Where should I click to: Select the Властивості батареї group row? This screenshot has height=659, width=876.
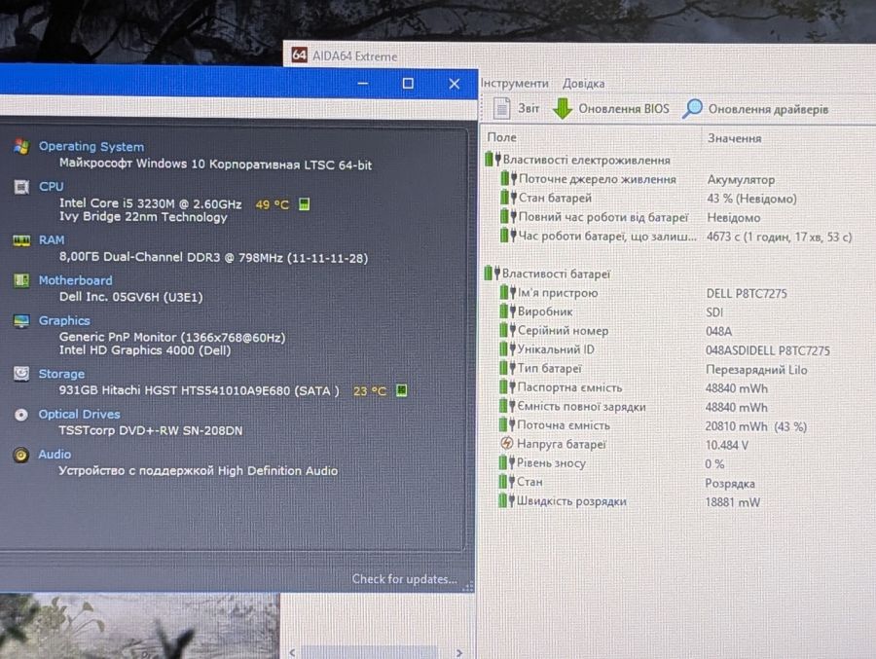(547, 274)
